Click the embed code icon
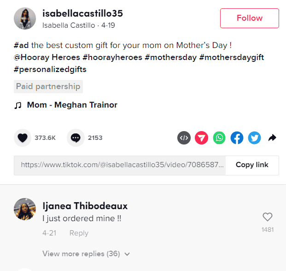Screen dimensions: 286x271 point(184,138)
